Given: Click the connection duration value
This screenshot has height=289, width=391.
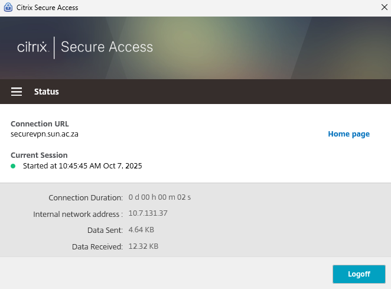Looking at the screenshot, I should pos(159,197).
